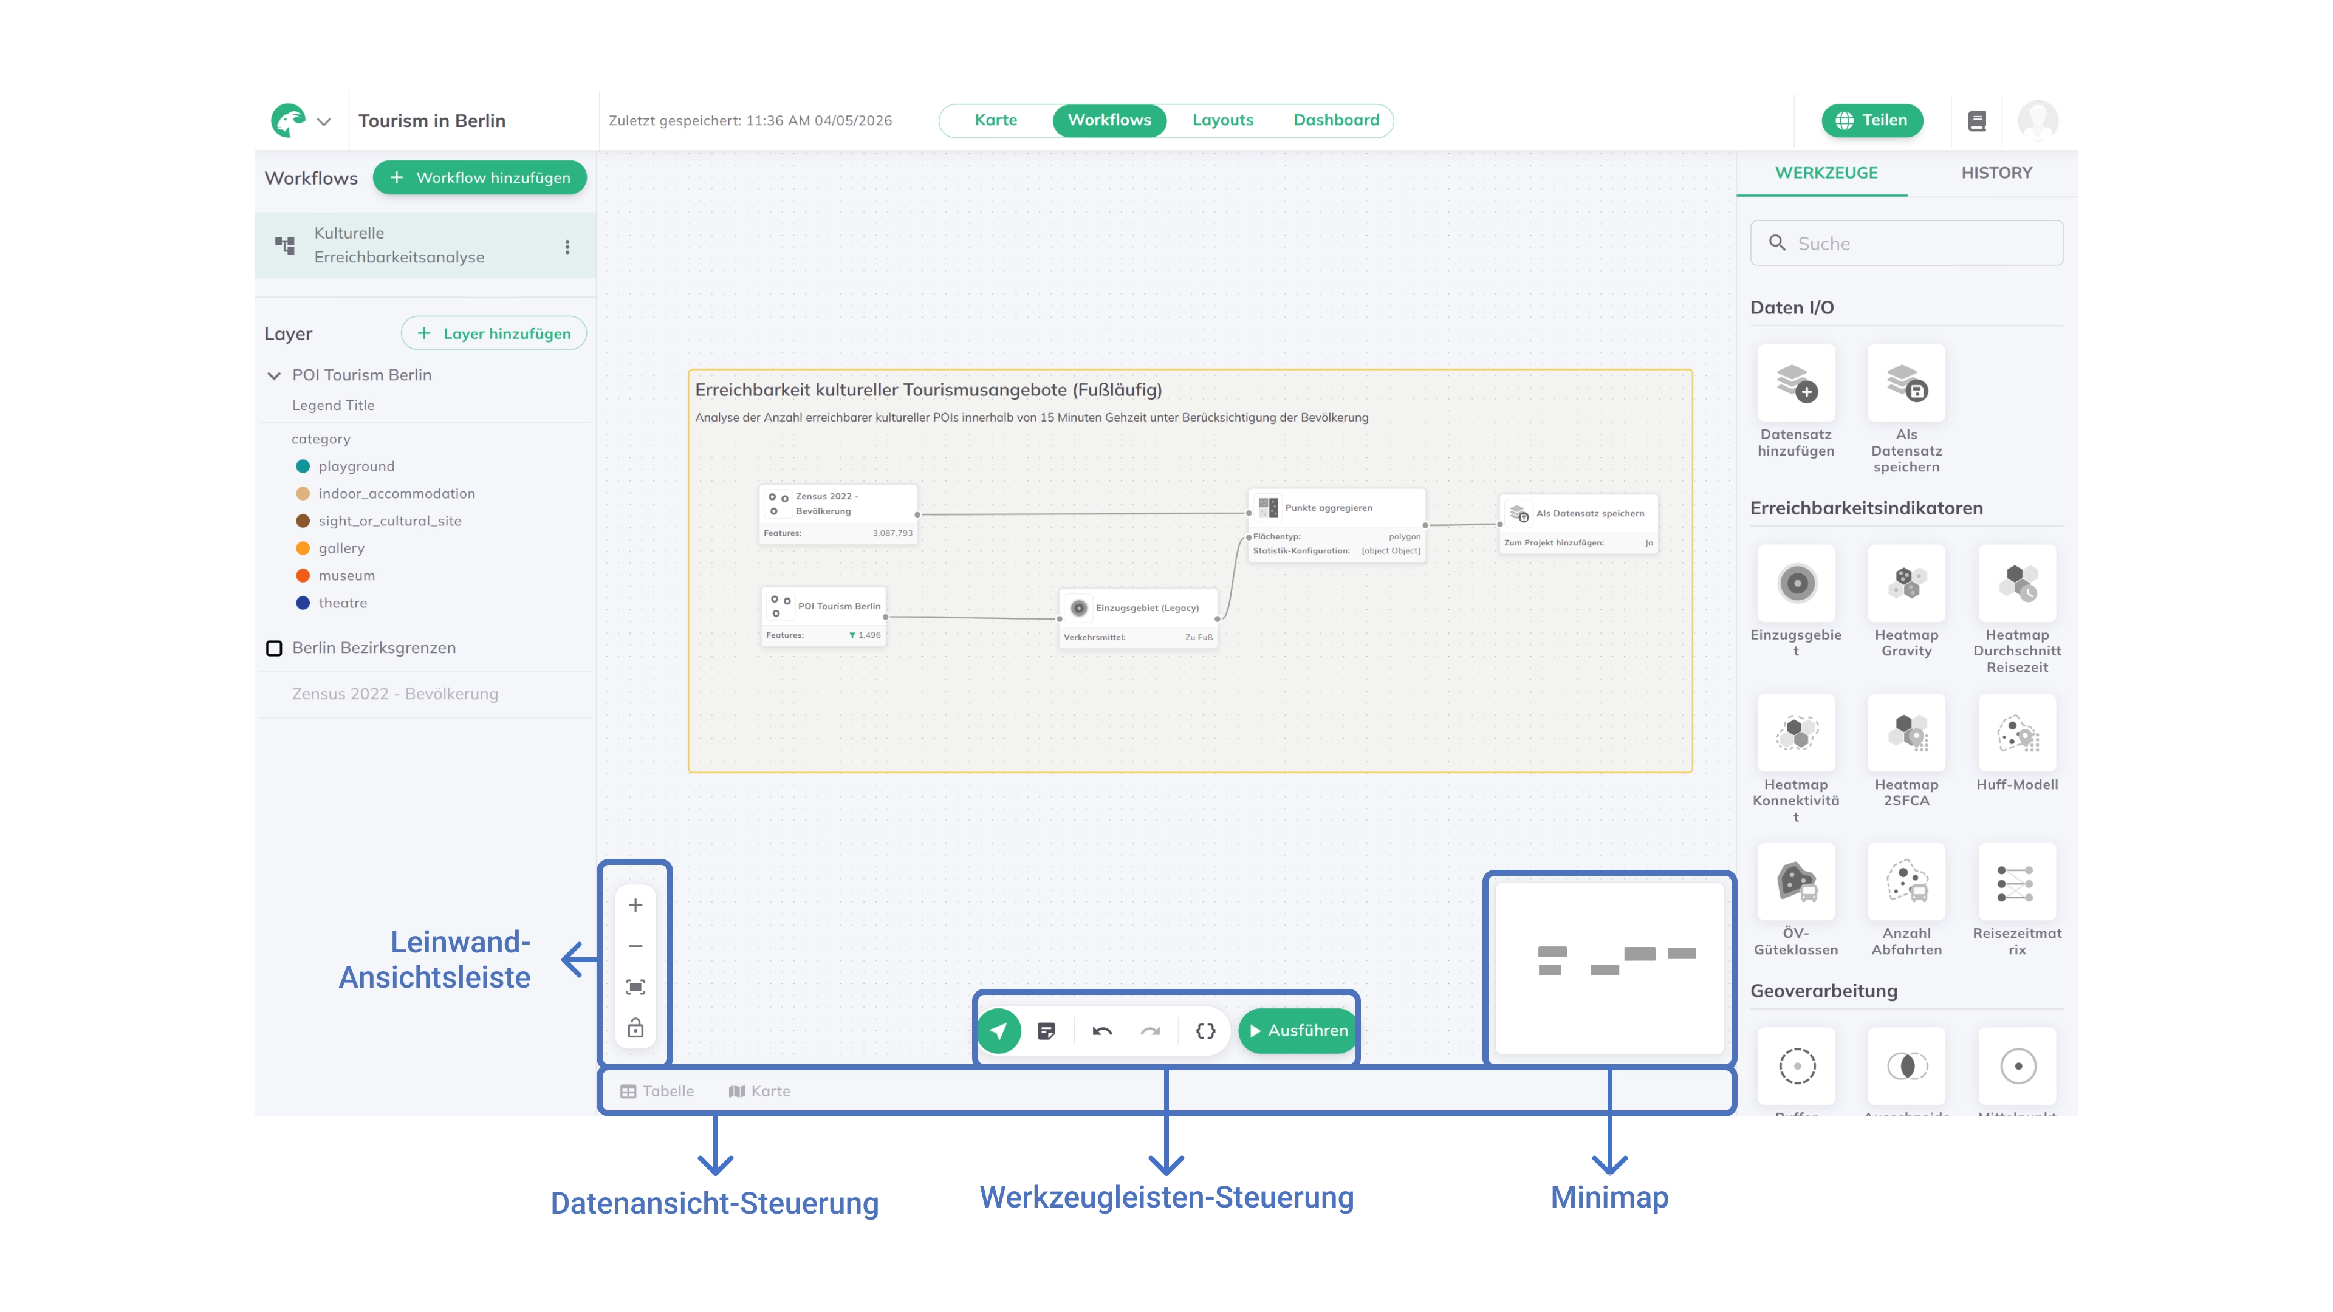Viewport: 2333px width, 1312px height.
Task: Go to the Dashboard tab
Action: [x=1336, y=120]
